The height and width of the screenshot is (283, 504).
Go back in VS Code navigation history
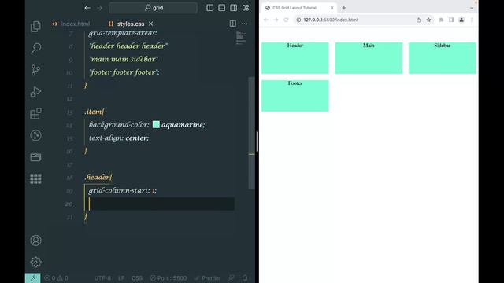87,8
